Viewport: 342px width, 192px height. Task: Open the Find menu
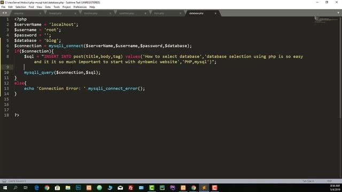tap(31, 7)
